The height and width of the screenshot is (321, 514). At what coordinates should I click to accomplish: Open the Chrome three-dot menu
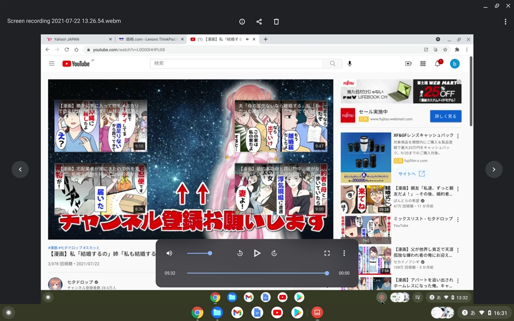[467, 50]
